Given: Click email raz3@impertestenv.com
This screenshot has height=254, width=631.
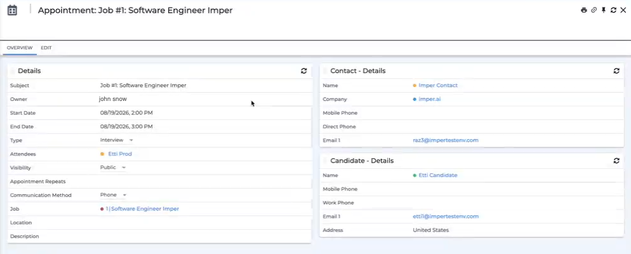Looking at the screenshot, I should click(x=446, y=140).
